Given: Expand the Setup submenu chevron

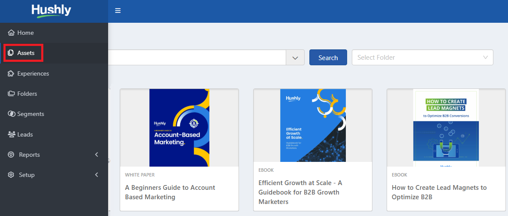Looking at the screenshot, I should coord(96,175).
